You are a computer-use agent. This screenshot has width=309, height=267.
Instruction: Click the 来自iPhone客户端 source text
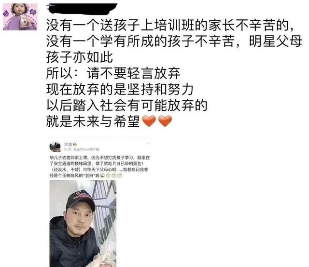point(86,149)
